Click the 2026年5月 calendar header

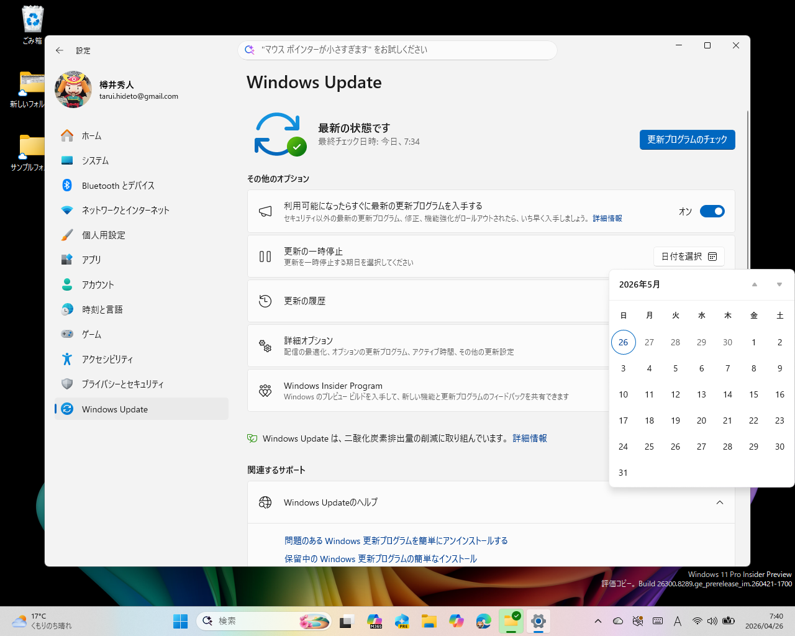640,284
